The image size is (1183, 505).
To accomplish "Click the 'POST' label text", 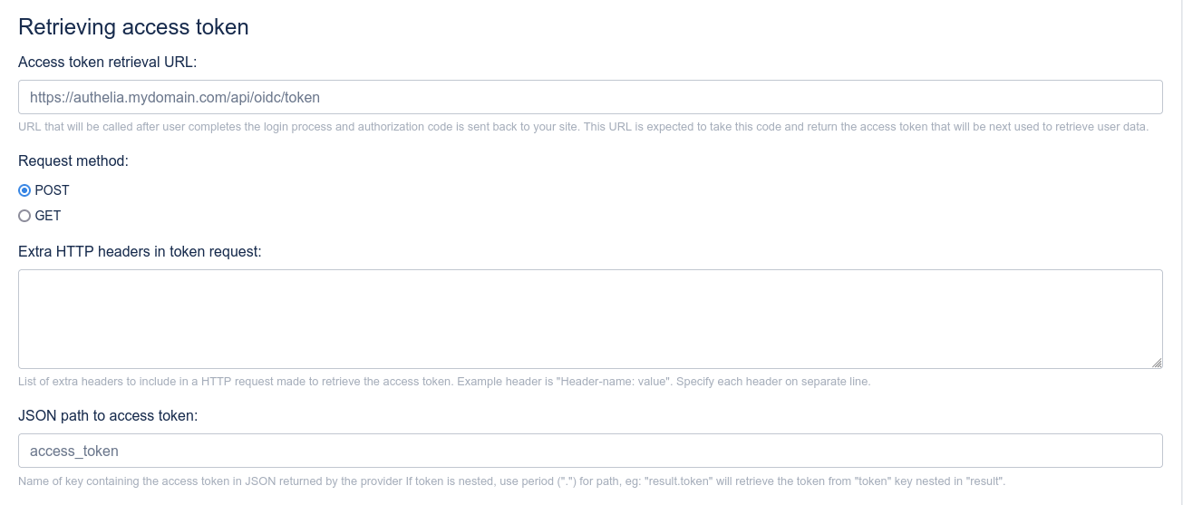I will [52, 190].
